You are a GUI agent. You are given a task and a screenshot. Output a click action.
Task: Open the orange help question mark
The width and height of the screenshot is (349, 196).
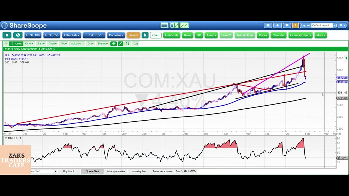tap(295, 25)
